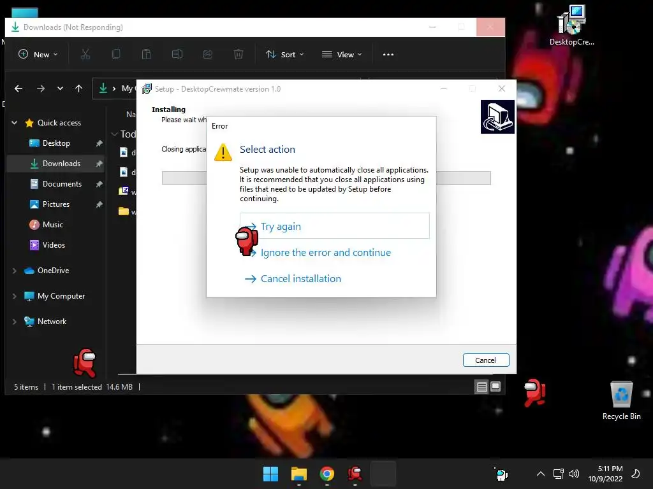Screen dimensions: 653x489
Task: Expand the My Computer tree node
Action: [x=15, y=295]
